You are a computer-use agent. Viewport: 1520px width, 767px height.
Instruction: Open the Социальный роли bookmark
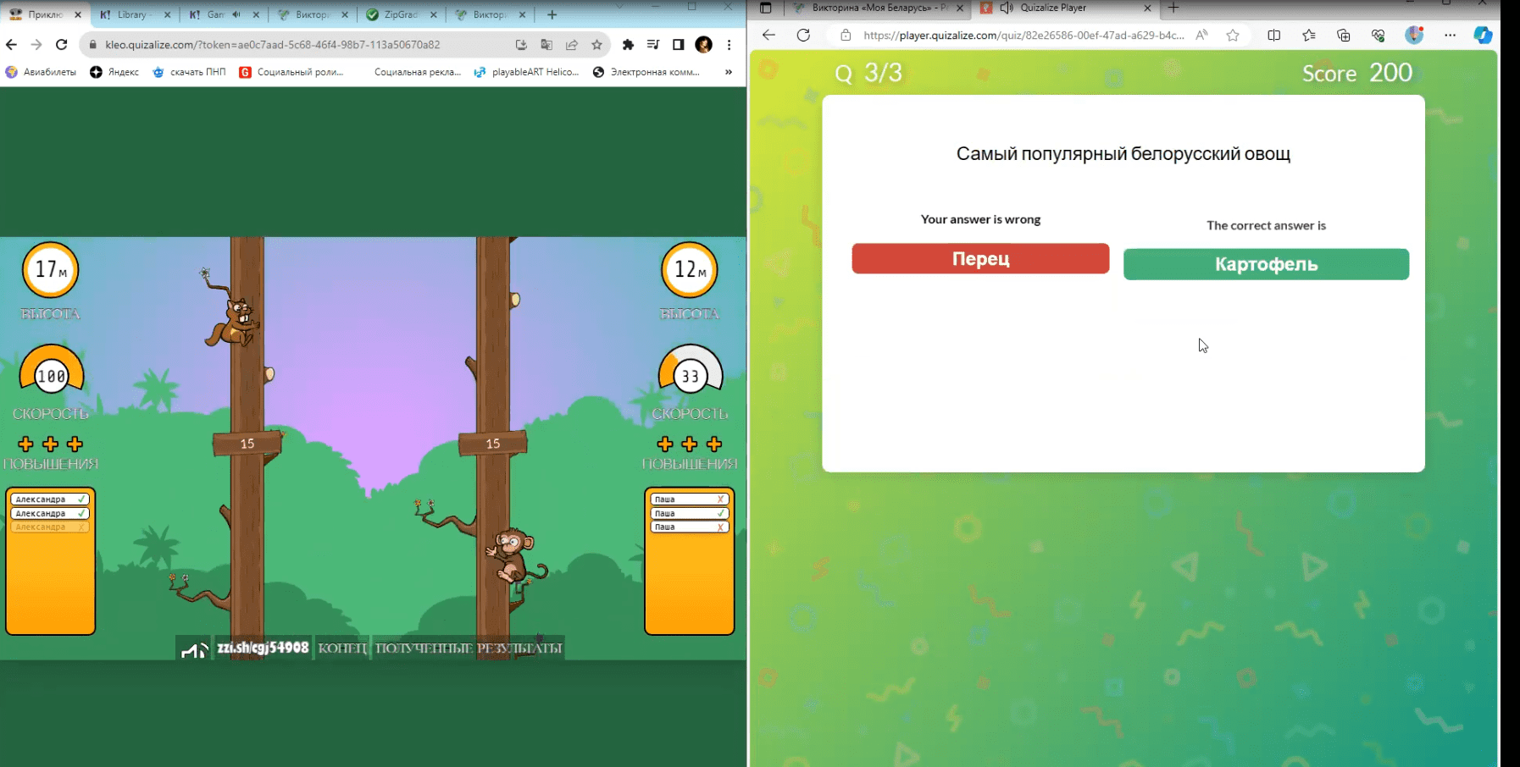[x=291, y=72]
